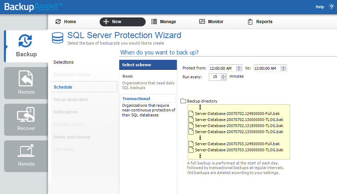Click the 'When do you want to back up?' heading
The image size is (337, 194).
(159, 52)
